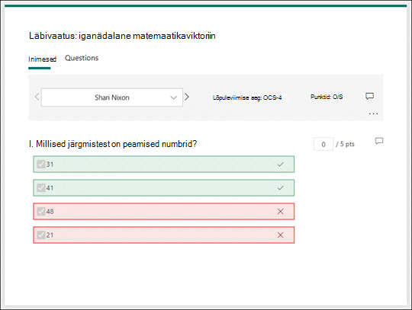The width and height of the screenshot is (412, 310).
Task: Click the Lõpuleviimise aeg text
Action: pyautogui.click(x=247, y=97)
